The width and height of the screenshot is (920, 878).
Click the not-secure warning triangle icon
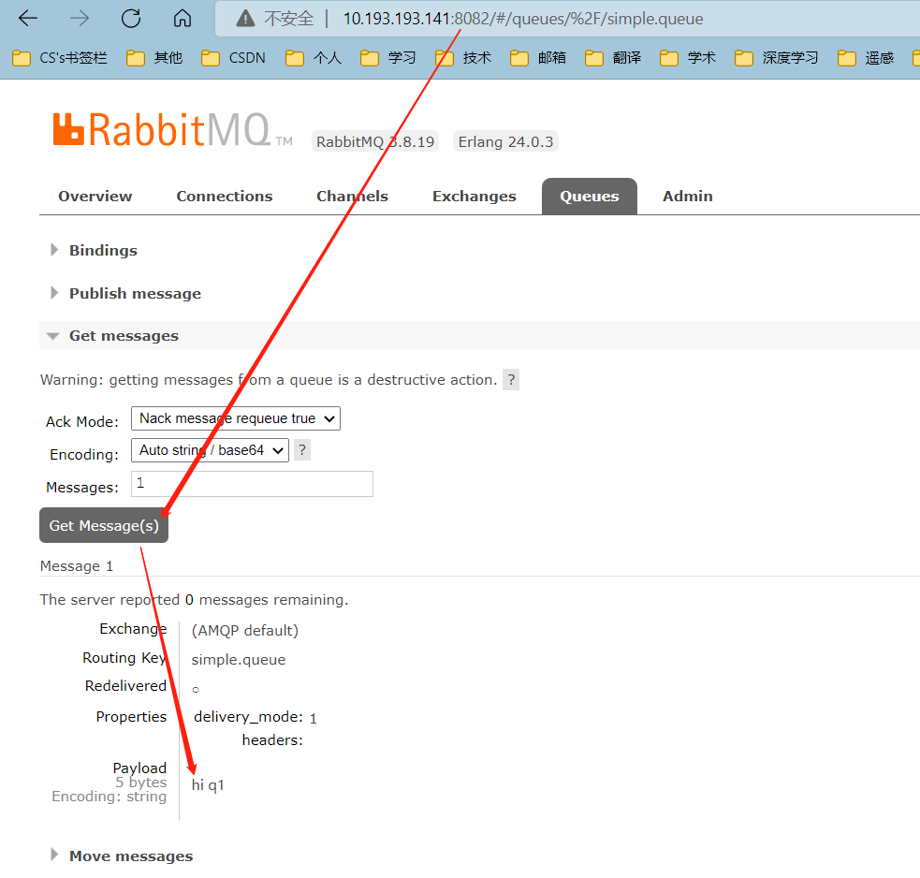(x=245, y=19)
